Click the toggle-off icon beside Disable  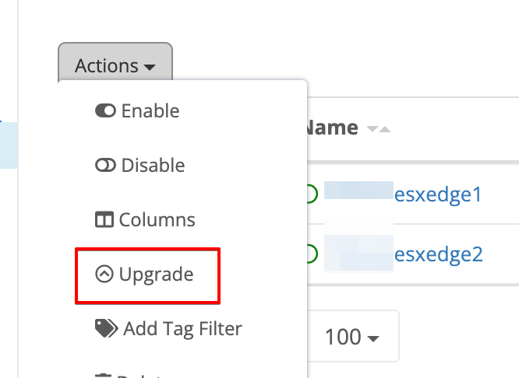[x=105, y=166]
